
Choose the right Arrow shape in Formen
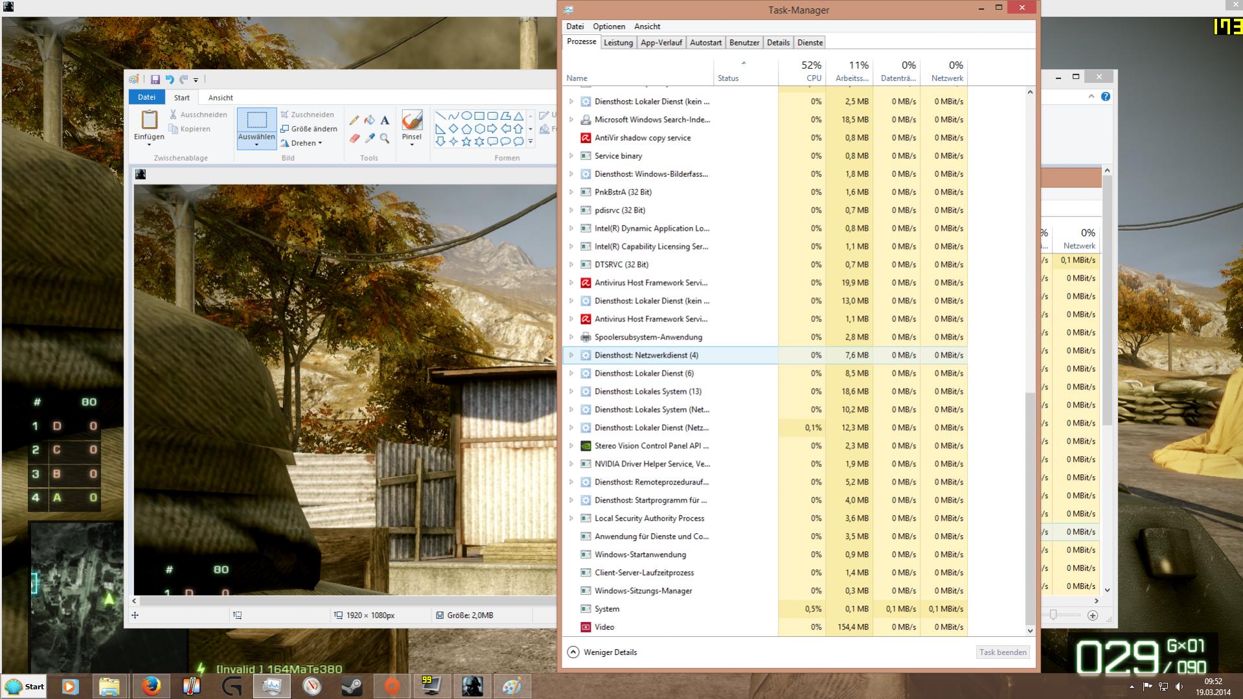coord(492,128)
